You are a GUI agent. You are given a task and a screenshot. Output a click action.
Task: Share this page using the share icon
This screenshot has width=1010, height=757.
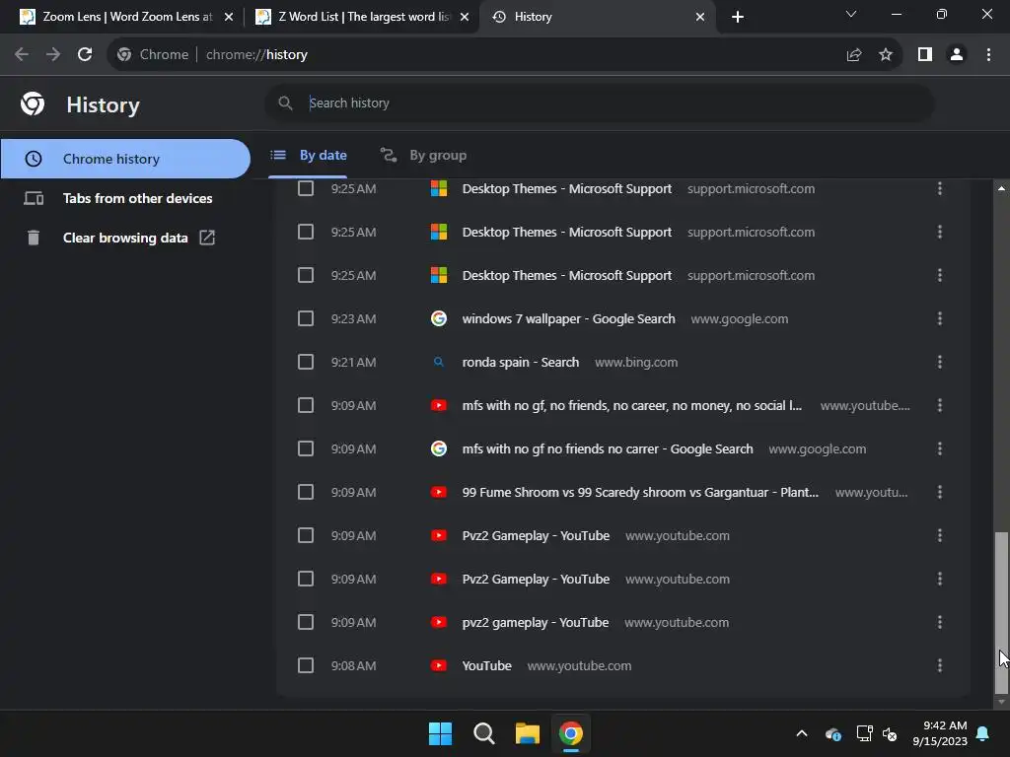[854, 55]
